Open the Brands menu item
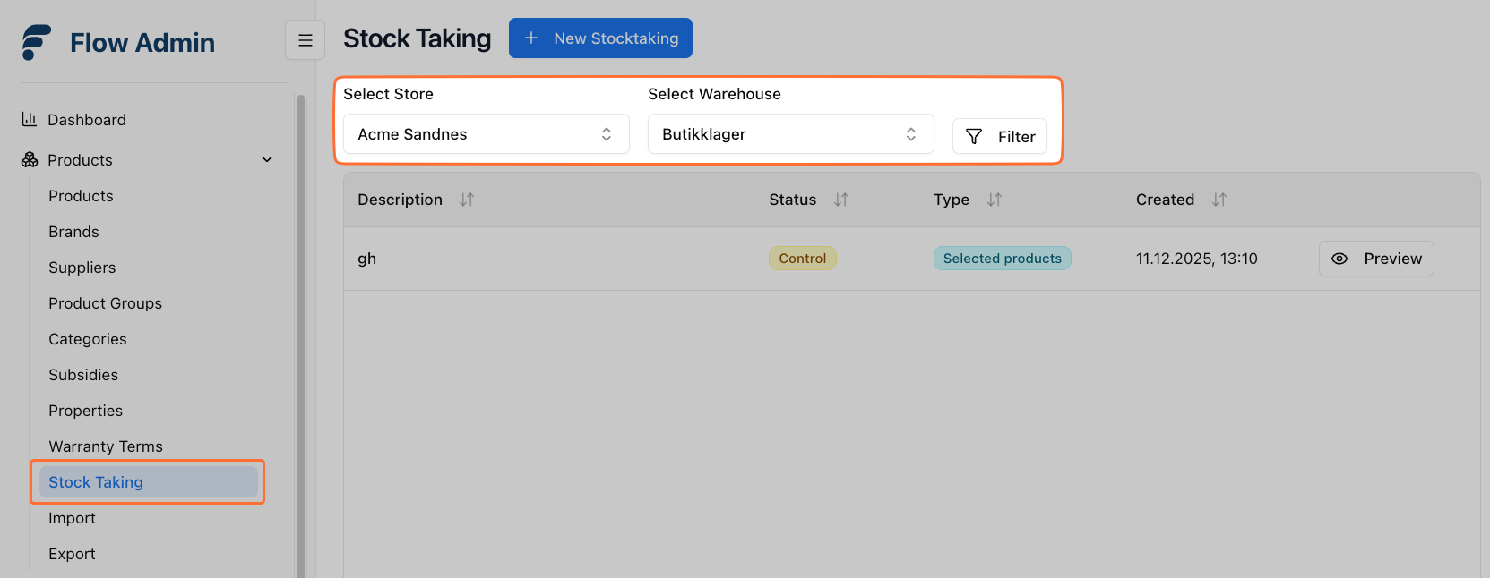Viewport: 1490px width, 578px height. click(x=73, y=232)
